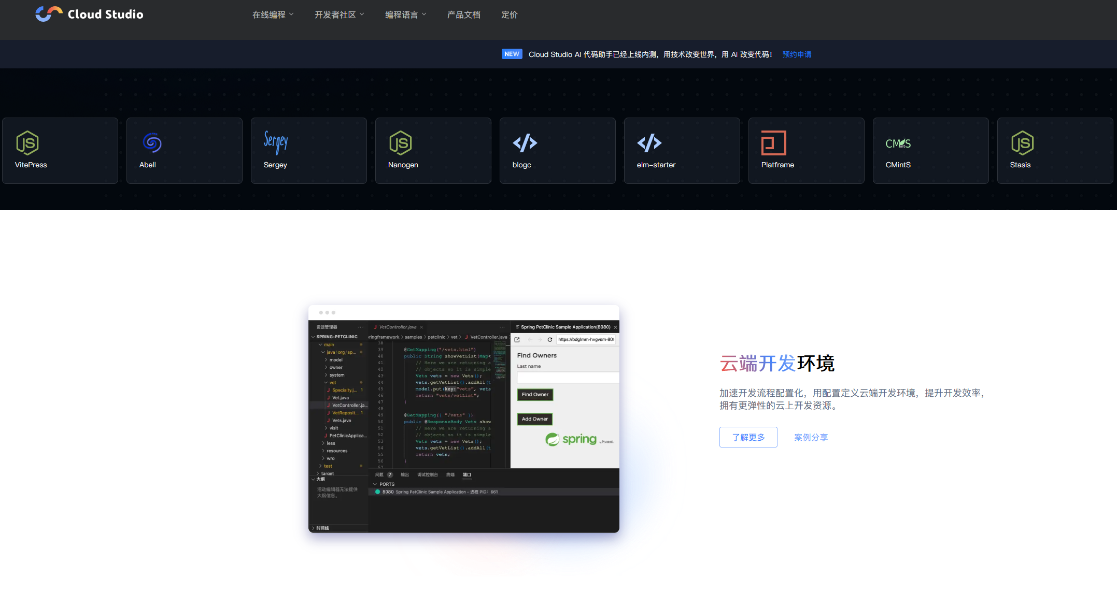
Task: Click the 了解更多 button
Action: [748, 437]
